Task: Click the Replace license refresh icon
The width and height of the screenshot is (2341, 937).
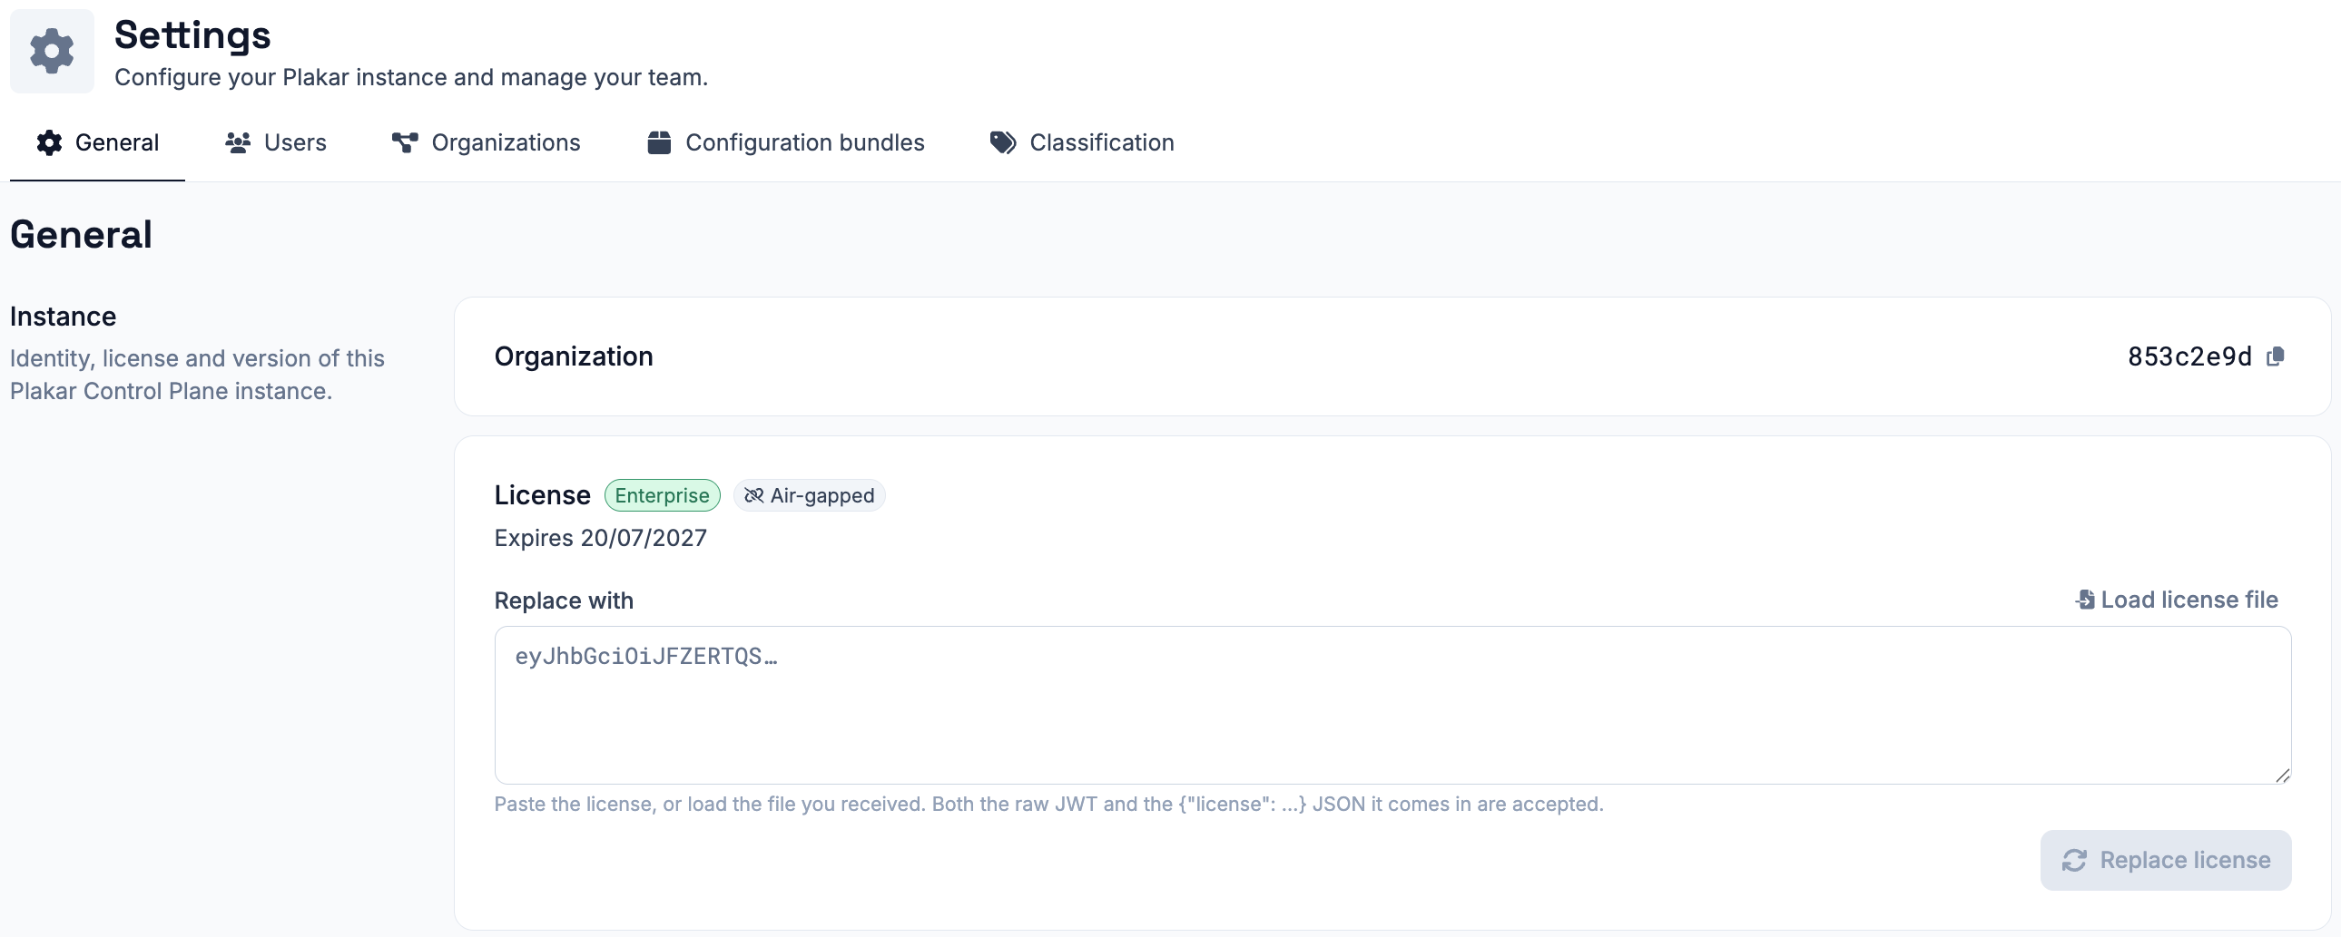Action: point(2074,860)
